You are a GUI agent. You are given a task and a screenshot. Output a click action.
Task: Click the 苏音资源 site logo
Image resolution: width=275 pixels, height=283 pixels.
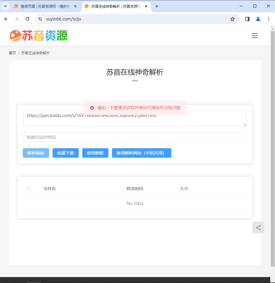pos(38,36)
